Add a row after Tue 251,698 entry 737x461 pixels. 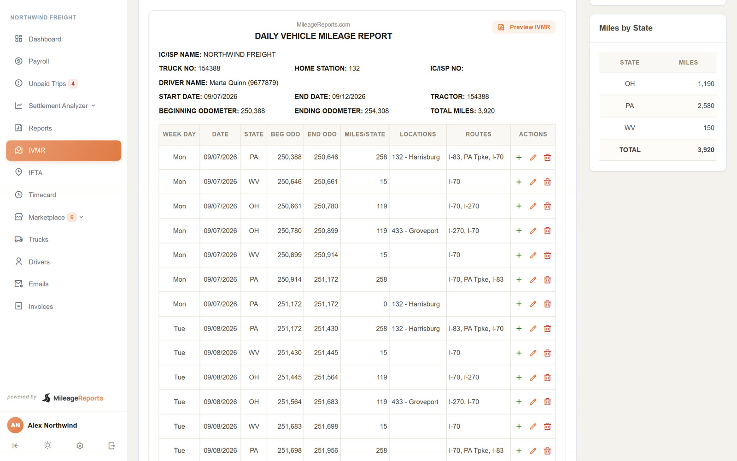click(519, 451)
